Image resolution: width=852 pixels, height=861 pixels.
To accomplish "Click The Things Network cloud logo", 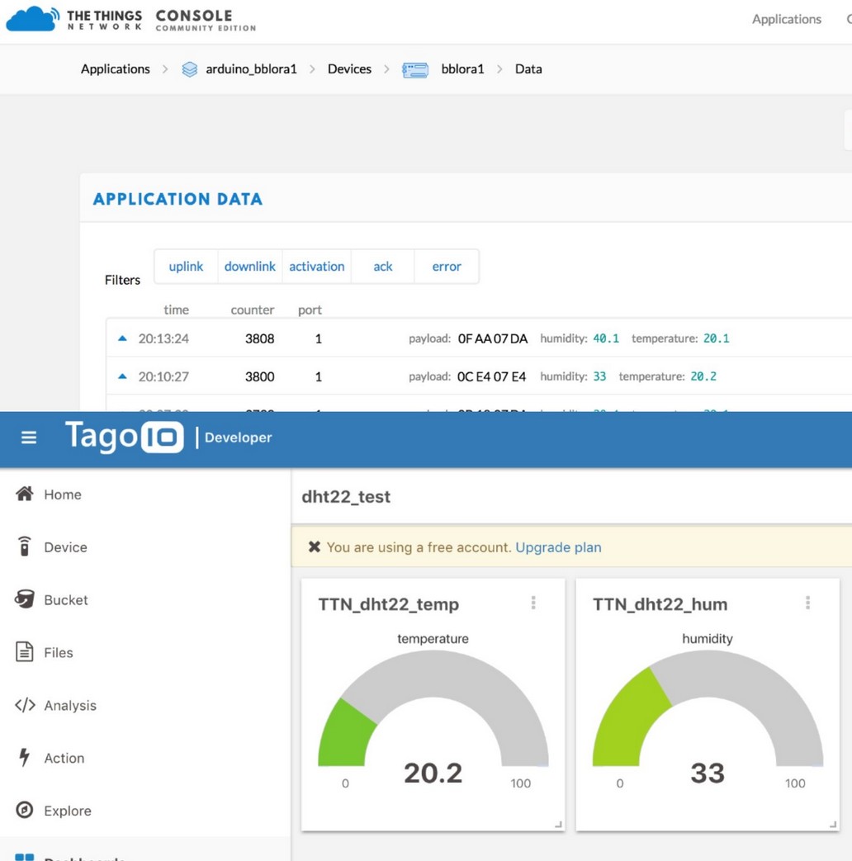I will tap(32, 19).
